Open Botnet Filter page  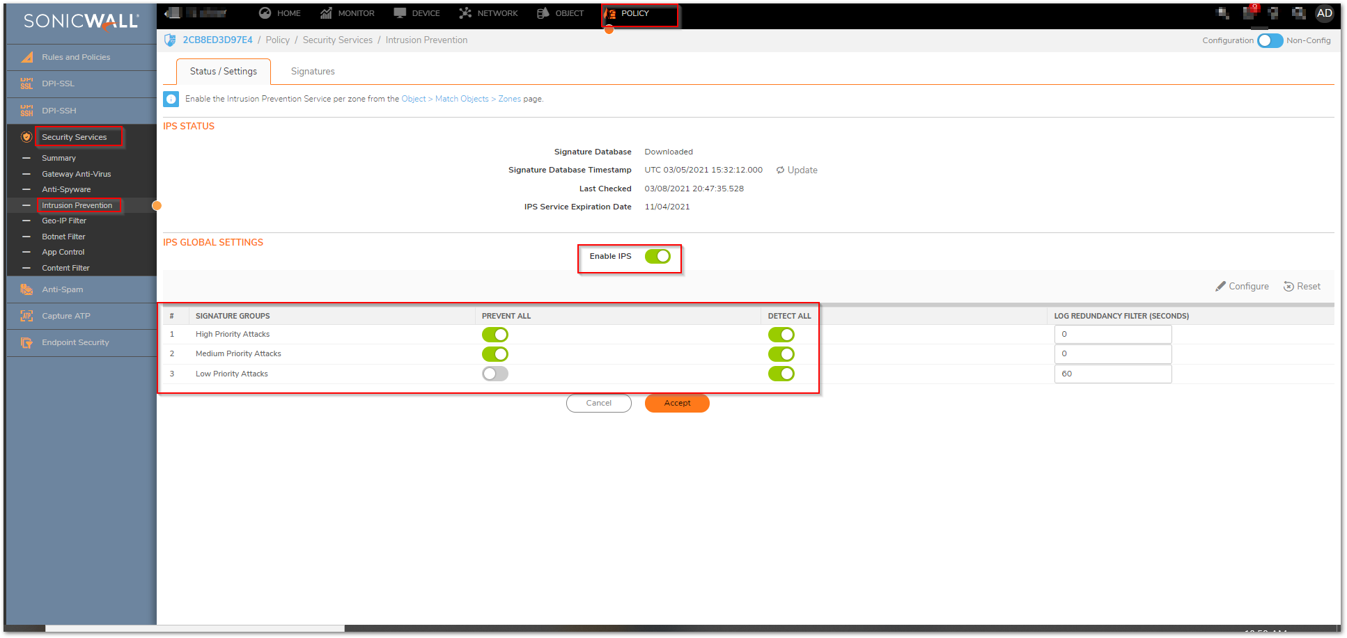tap(63, 237)
